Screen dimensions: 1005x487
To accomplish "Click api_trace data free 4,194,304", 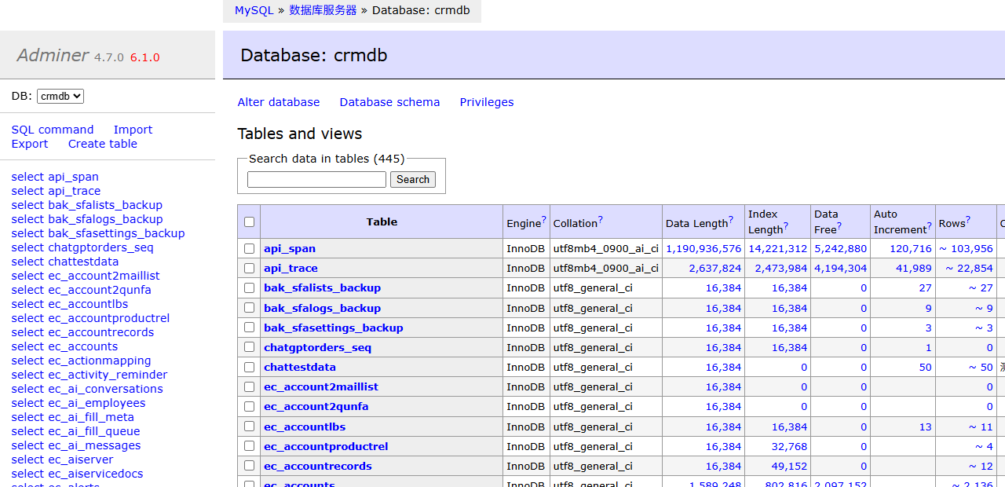I will click(840, 268).
